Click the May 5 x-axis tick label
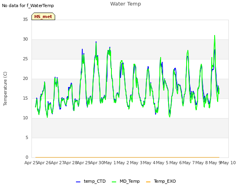The width and height of the screenshot is (252, 189). point(162,163)
